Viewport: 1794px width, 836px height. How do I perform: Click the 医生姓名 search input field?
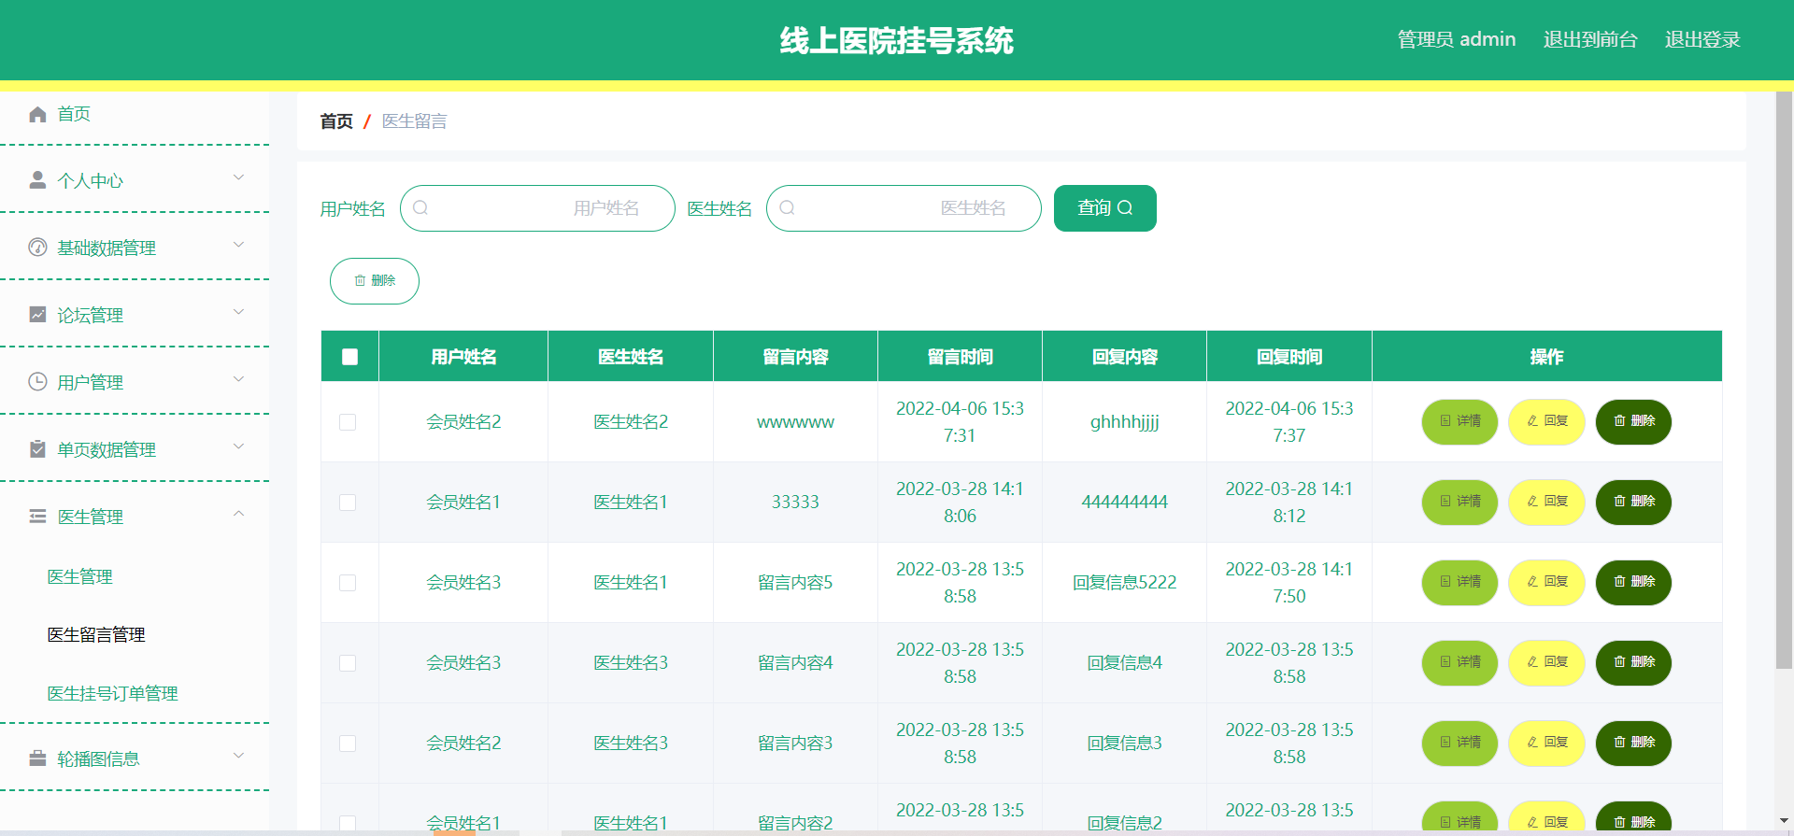(904, 208)
